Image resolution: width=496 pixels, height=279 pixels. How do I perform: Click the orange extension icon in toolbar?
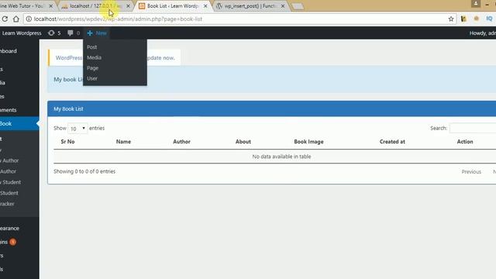click(477, 19)
